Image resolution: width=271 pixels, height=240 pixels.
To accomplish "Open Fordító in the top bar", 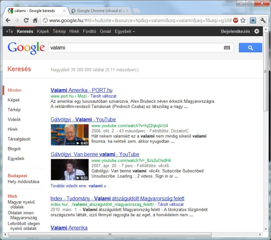I will point(89,31).
